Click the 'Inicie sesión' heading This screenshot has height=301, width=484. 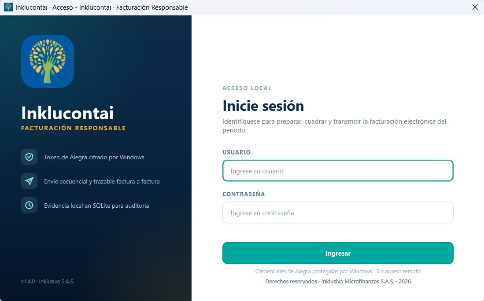(x=263, y=106)
